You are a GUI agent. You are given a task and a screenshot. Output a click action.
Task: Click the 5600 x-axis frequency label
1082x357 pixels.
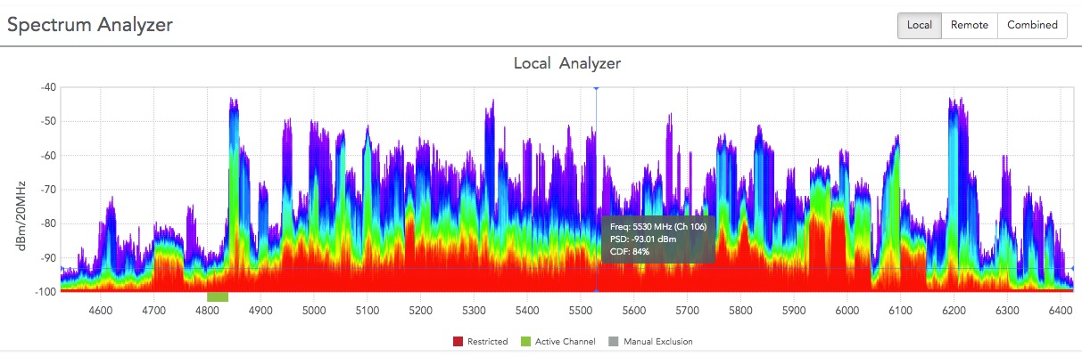pos(633,310)
